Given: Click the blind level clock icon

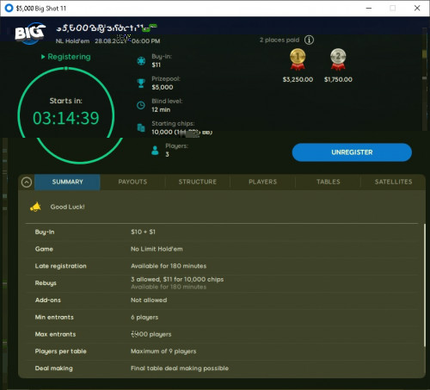Looking at the screenshot, I should click(x=141, y=105).
